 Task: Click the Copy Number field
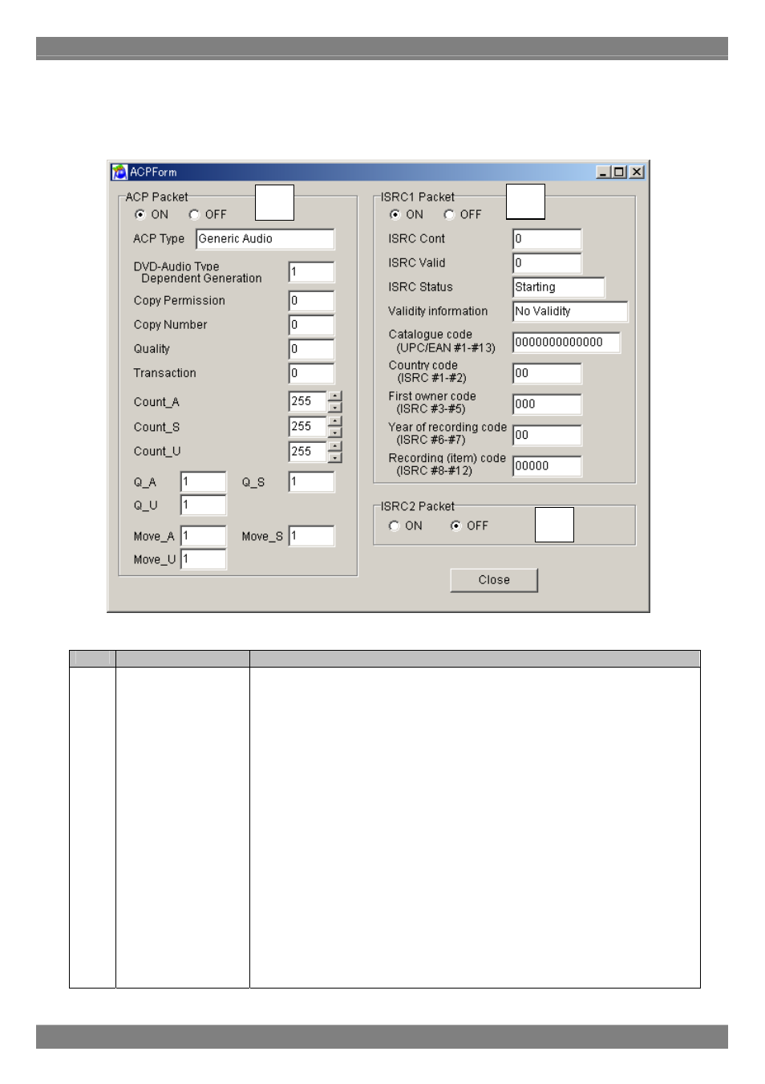(312, 325)
